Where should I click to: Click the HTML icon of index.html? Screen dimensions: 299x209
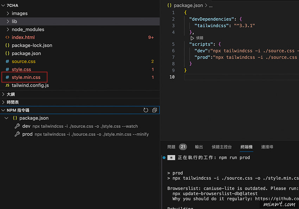click(x=7, y=37)
